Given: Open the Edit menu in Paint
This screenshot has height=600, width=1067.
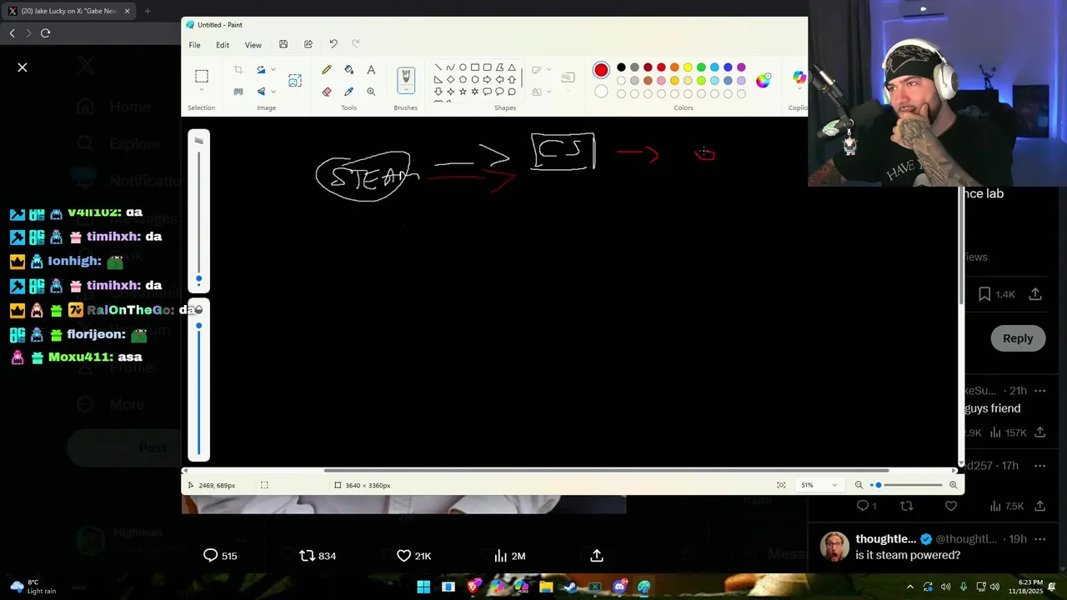Looking at the screenshot, I should (223, 45).
